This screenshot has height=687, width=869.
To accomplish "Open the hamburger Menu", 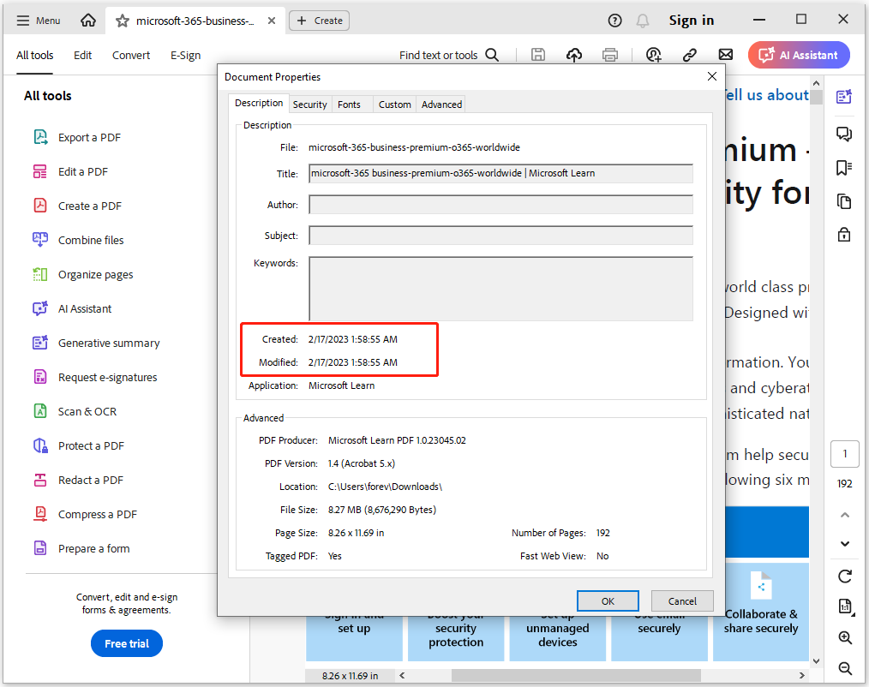I will pyautogui.click(x=39, y=21).
